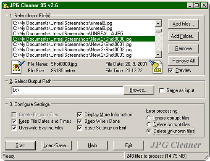The height and width of the screenshot is (161, 210).
Task: Click the File Time 23:13:22 value
Action: pyautogui.click(x=134, y=71)
